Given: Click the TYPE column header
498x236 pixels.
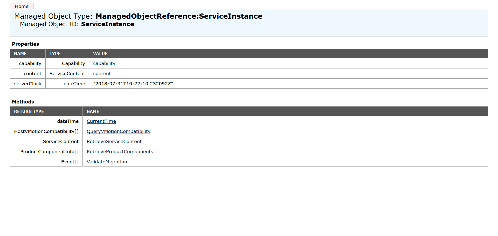Looking at the screenshot, I should [x=55, y=53].
